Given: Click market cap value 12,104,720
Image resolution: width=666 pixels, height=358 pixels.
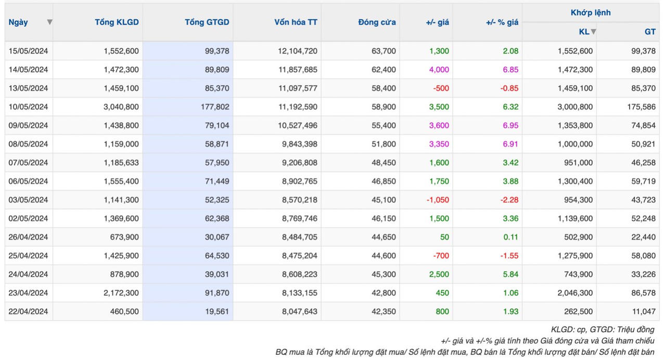Looking at the screenshot, I should pyautogui.click(x=298, y=51).
